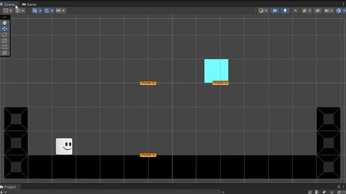This screenshot has width=346, height=194.
Task: Open draw mode shading dropdown
Action: point(267,11)
